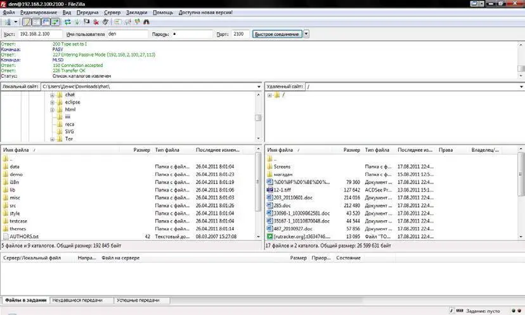Sort the remote list by Владелец column

pyautogui.click(x=485, y=150)
